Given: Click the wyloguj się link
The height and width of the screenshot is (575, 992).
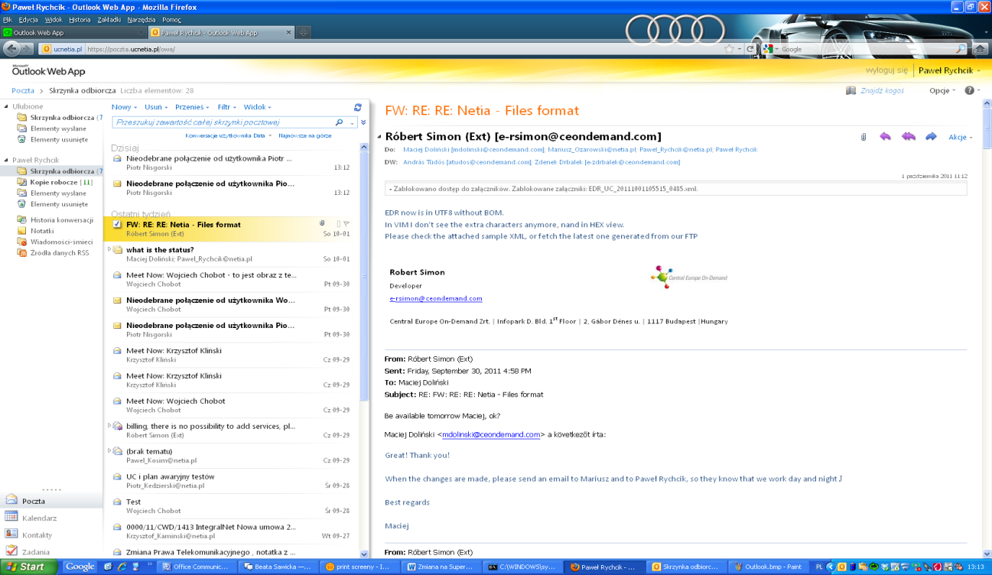Looking at the screenshot, I should click(886, 70).
